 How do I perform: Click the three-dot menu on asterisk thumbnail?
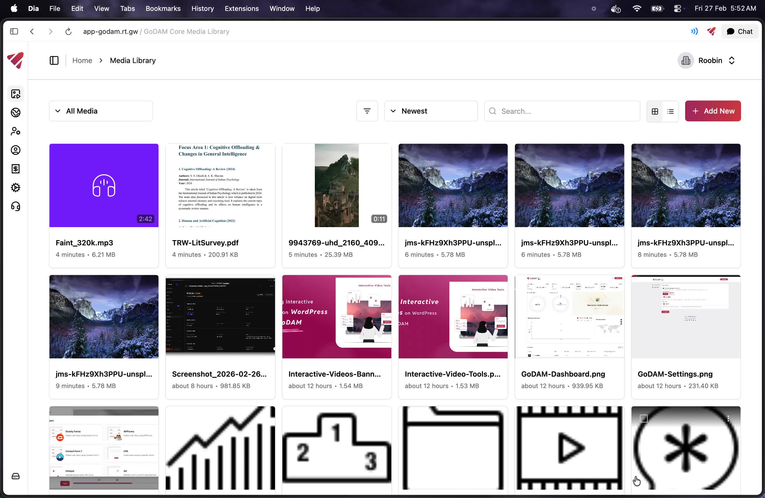pos(728,418)
